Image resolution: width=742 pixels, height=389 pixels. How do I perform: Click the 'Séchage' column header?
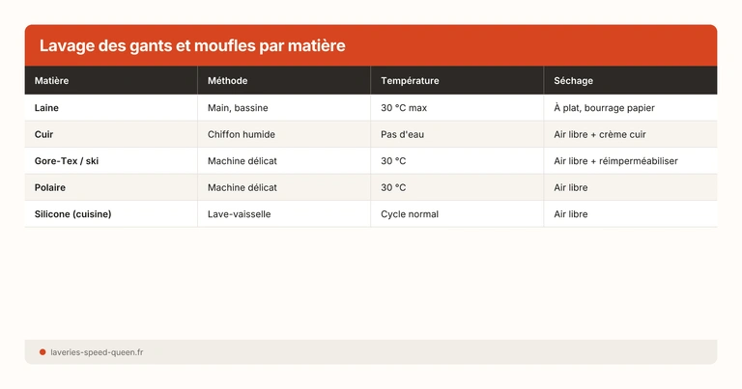pyautogui.click(x=574, y=81)
